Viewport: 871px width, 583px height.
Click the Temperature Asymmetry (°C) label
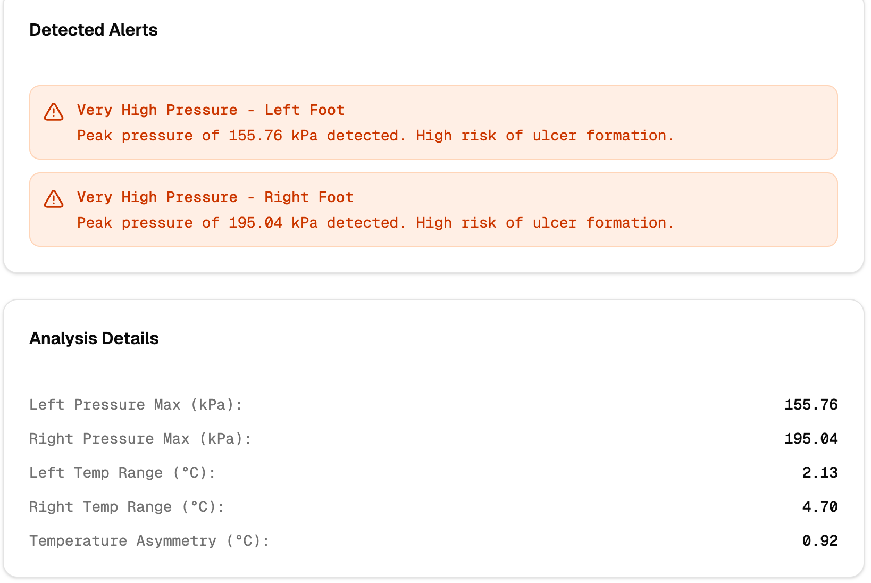[x=149, y=541]
